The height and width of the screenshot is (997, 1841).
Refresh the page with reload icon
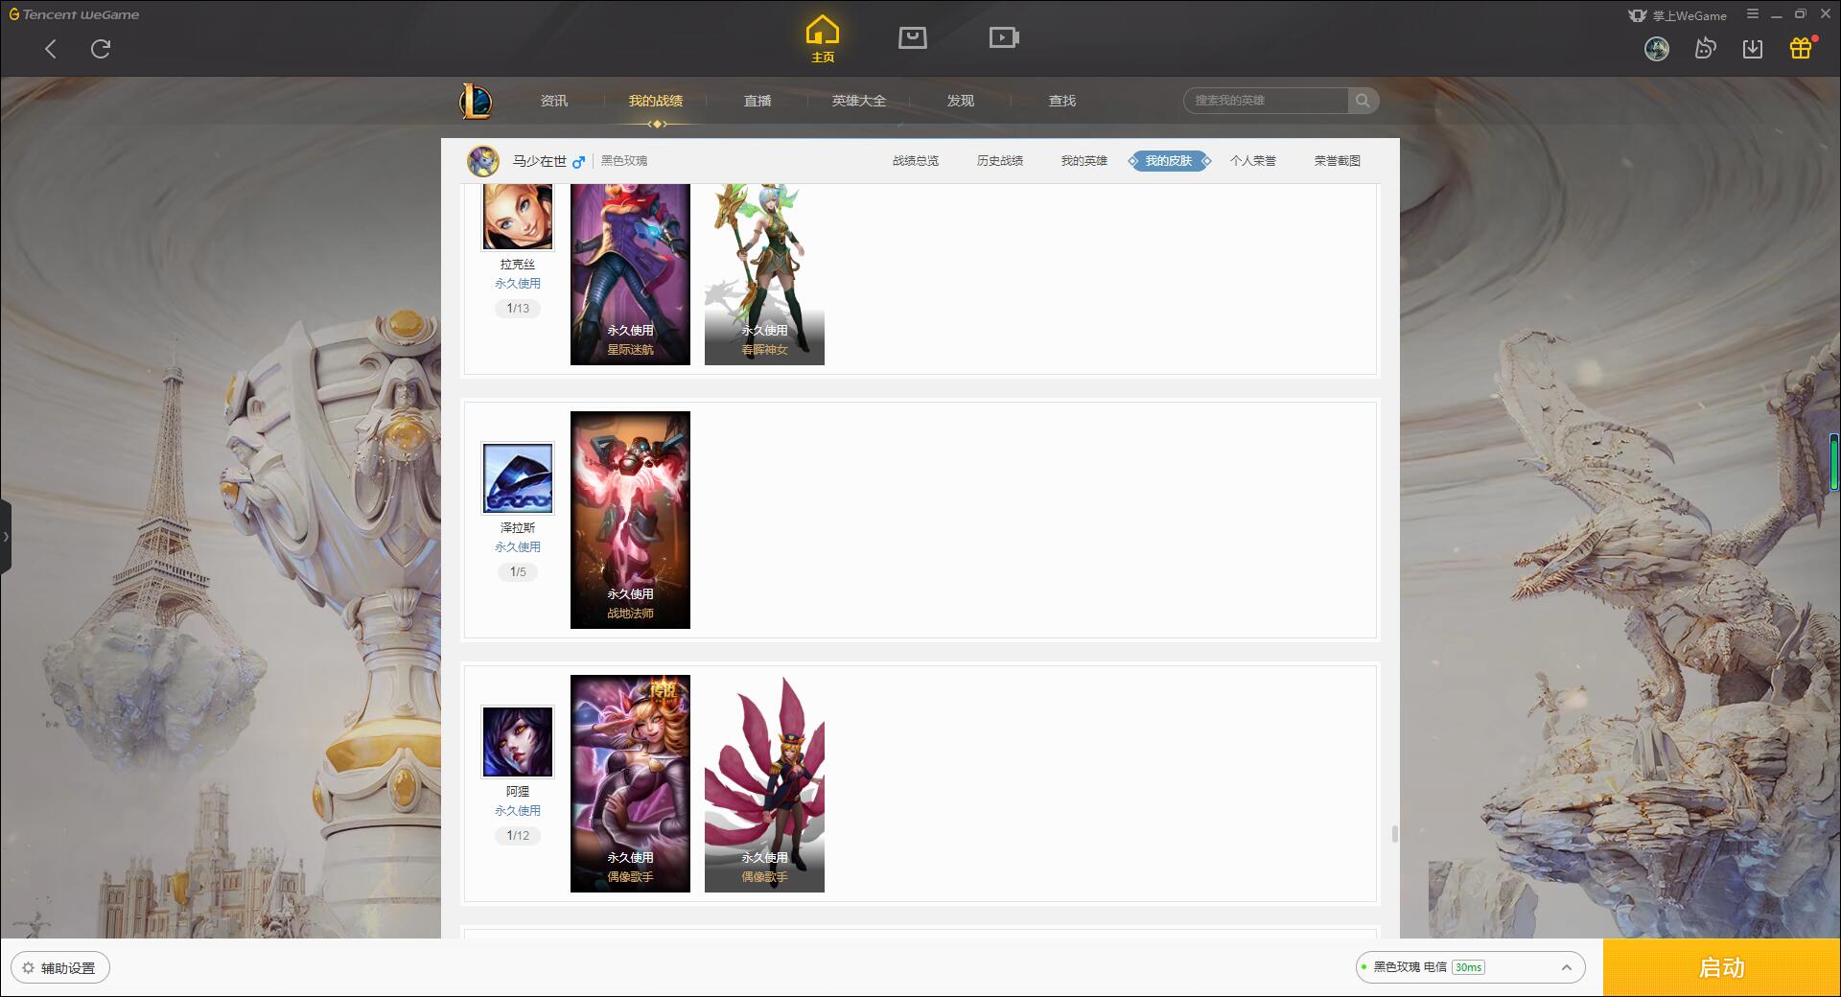[x=101, y=49]
